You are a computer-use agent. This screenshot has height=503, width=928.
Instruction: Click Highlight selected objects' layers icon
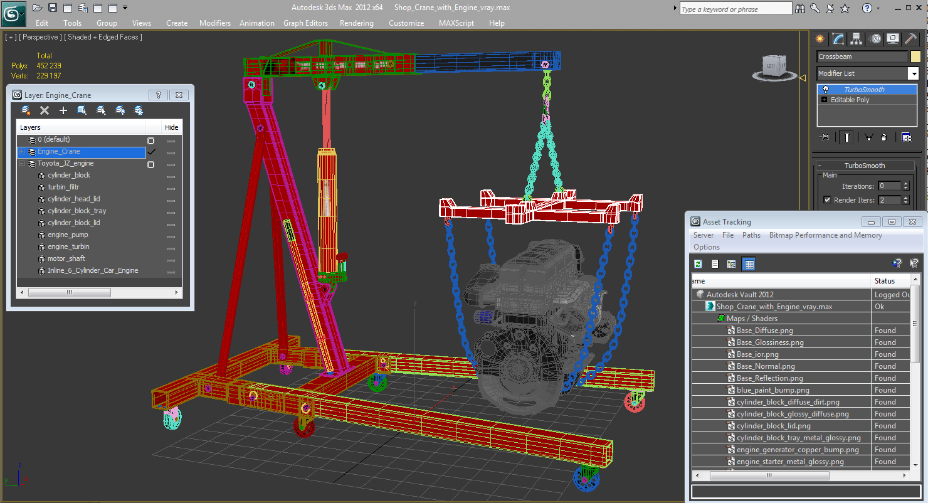pyautogui.click(x=101, y=110)
